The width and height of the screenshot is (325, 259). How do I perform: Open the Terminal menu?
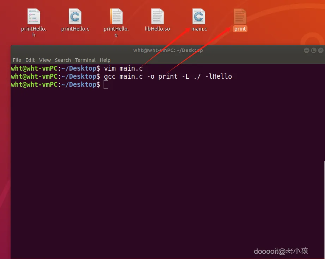coord(85,60)
